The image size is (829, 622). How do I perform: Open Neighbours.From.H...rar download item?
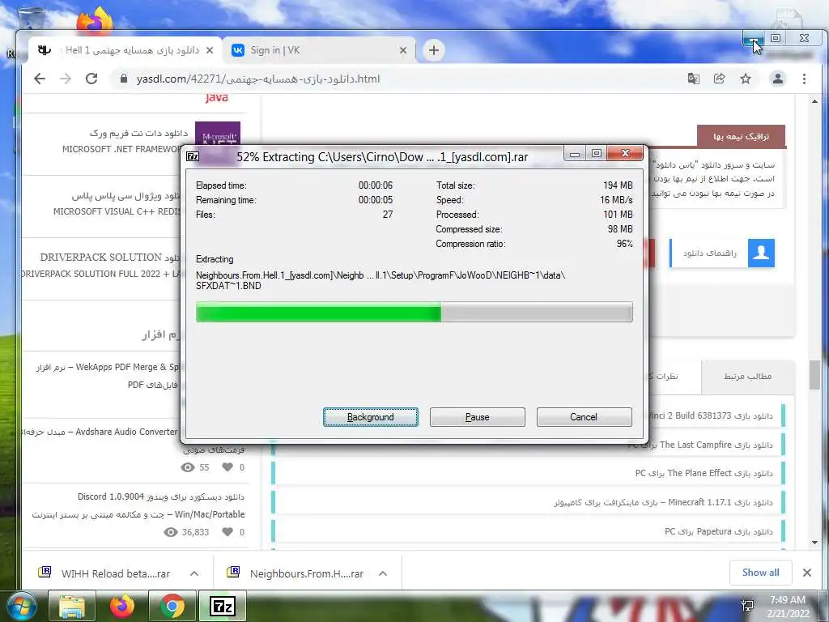click(x=306, y=573)
